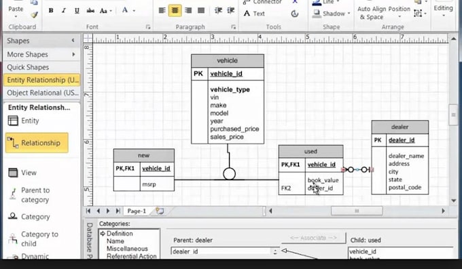Toggle center text alignment
Image resolution: width=462 pixels, height=269 pixels.
[175, 11]
